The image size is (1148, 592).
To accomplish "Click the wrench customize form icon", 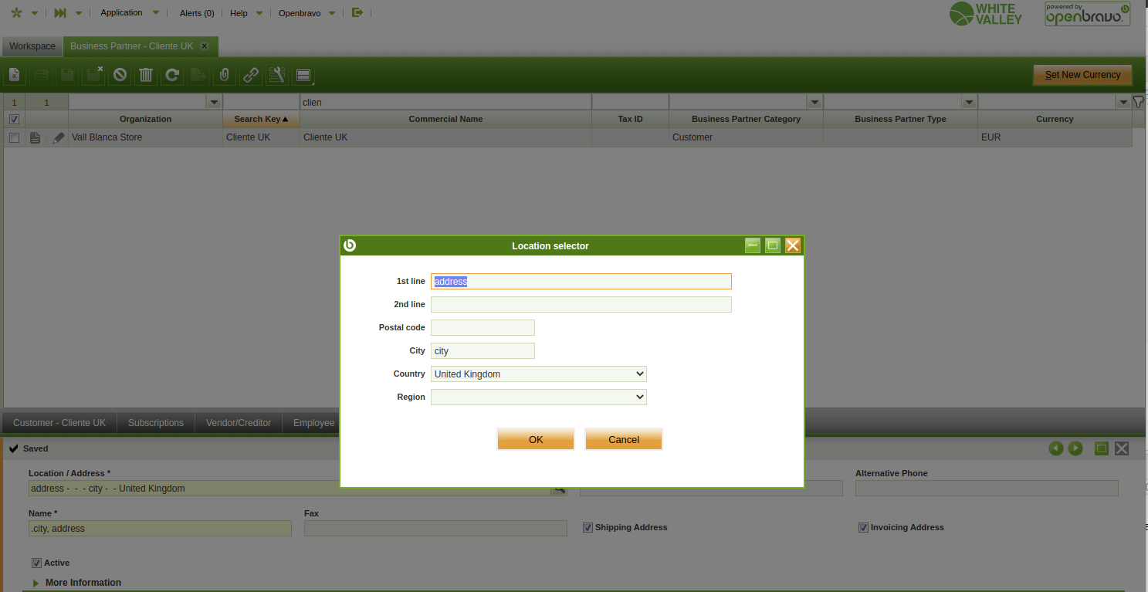I will (276, 75).
